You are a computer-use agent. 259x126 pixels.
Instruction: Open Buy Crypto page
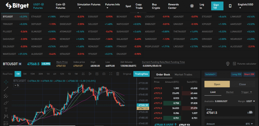156,6
